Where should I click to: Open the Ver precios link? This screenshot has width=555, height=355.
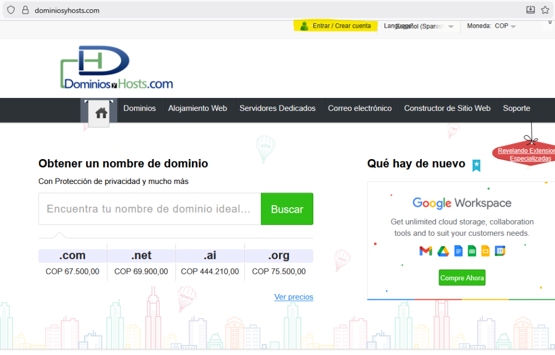click(x=294, y=297)
